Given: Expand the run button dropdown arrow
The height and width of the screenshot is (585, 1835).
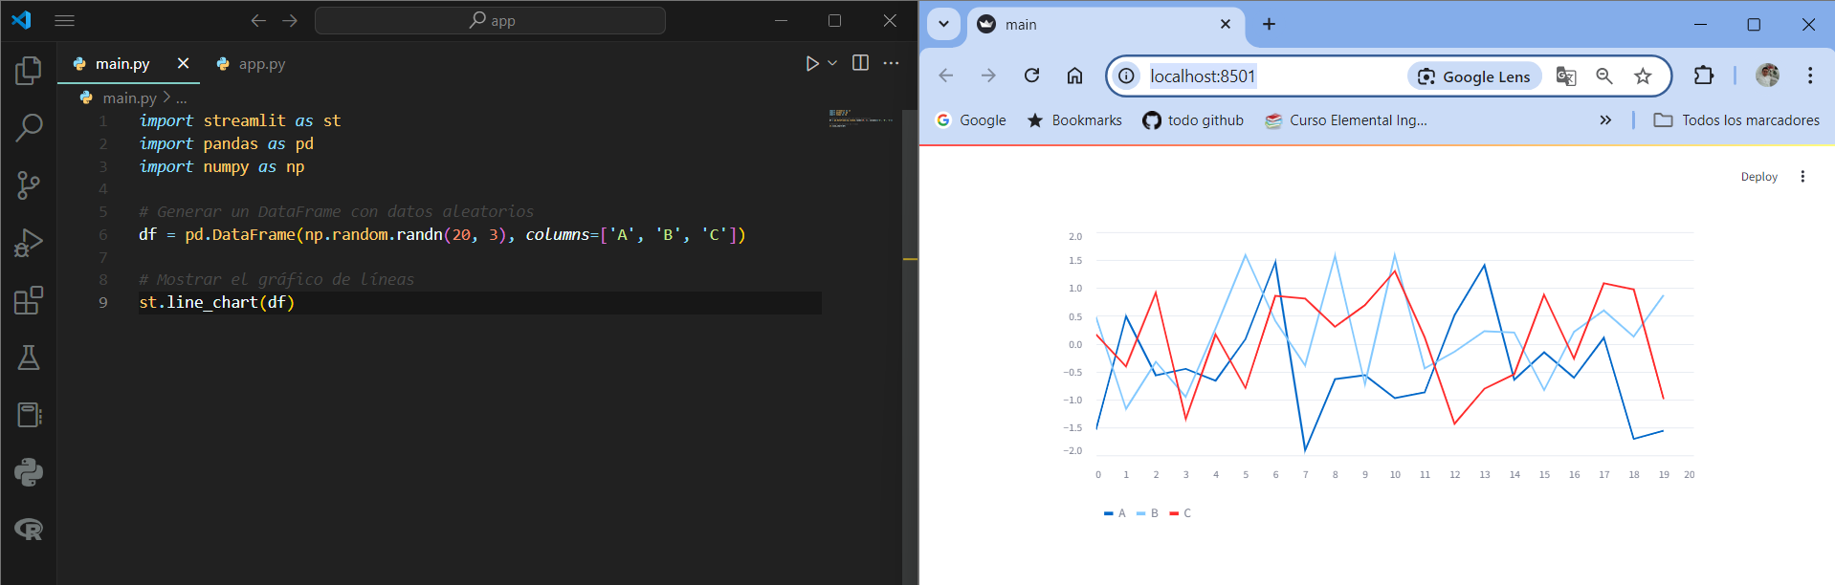Looking at the screenshot, I should pyautogui.click(x=832, y=63).
